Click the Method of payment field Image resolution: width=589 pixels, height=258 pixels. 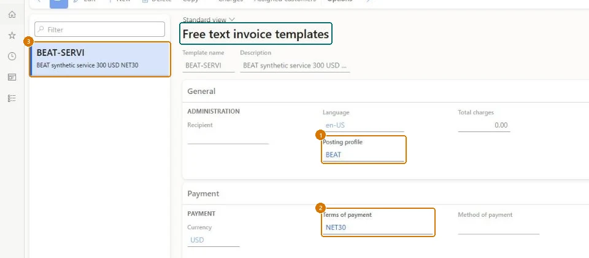pos(498,227)
